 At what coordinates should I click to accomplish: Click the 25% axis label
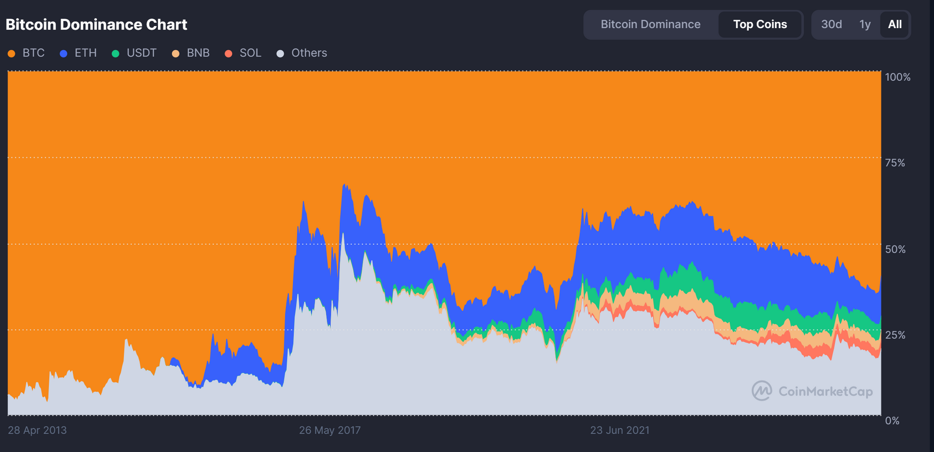[895, 335]
